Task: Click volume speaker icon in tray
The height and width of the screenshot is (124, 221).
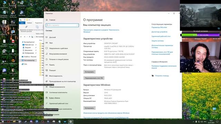Action: [202, 122]
